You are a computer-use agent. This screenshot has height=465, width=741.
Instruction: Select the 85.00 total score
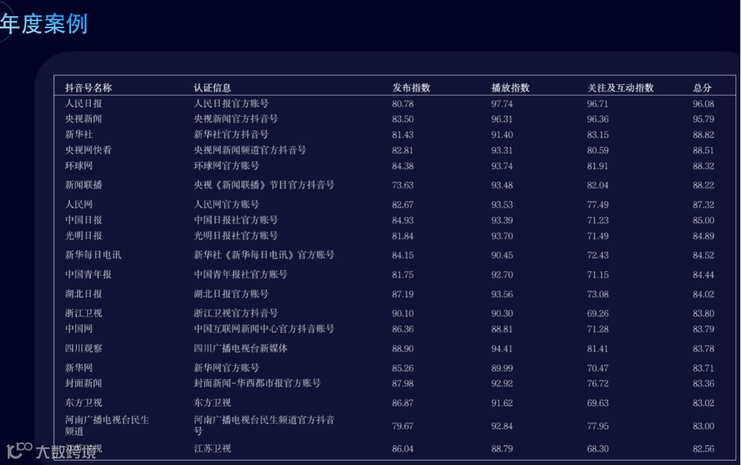704,221
